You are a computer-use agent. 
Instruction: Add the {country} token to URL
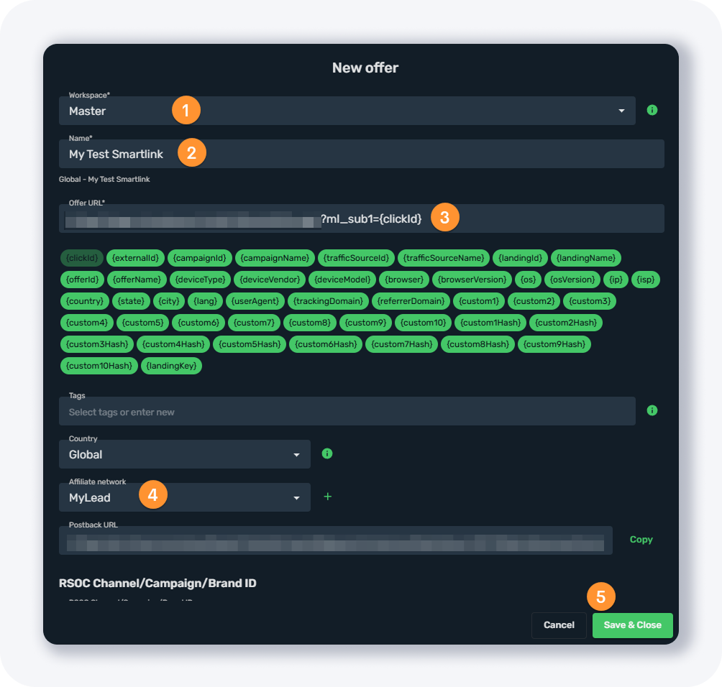point(85,301)
